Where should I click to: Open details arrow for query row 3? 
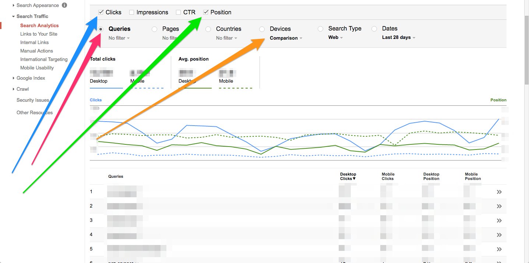point(499,220)
